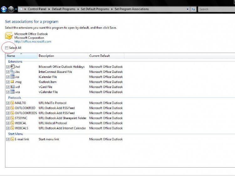Sort by the Description column header
Image resolution: width=235 pixels, height=176 pixels.
62,56
